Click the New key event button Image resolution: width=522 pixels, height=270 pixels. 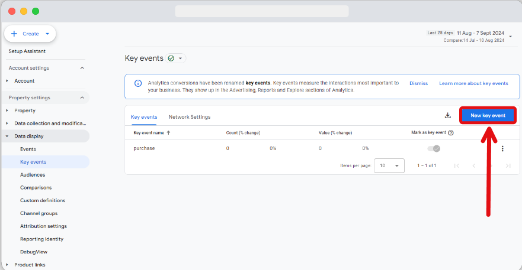pos(488,116)
